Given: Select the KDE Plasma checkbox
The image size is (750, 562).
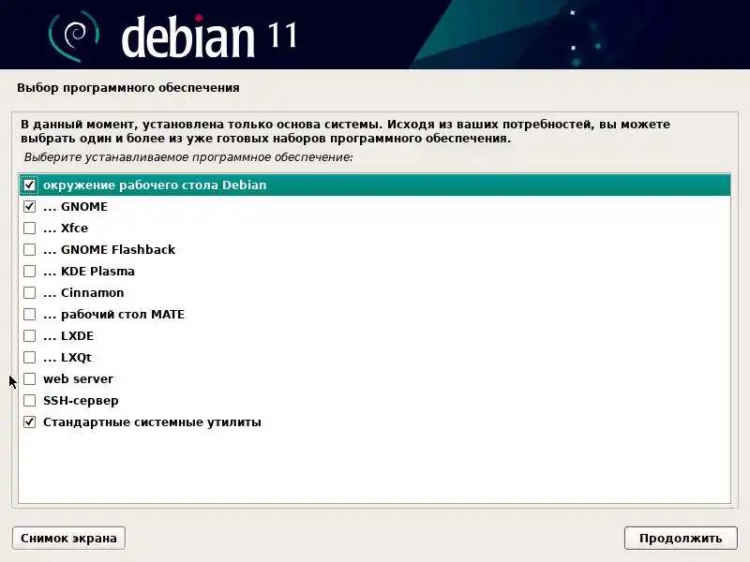Looking at the screenshot, I should point(30,271).
